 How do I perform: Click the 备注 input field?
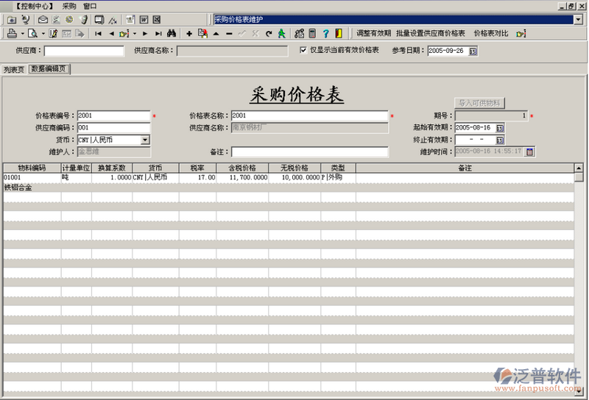[309, 152]
